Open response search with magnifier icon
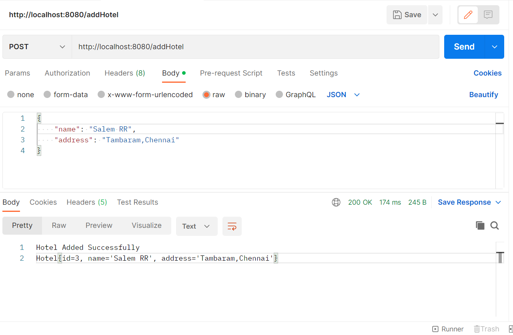 pyautogui.click(x=495, y=225)
